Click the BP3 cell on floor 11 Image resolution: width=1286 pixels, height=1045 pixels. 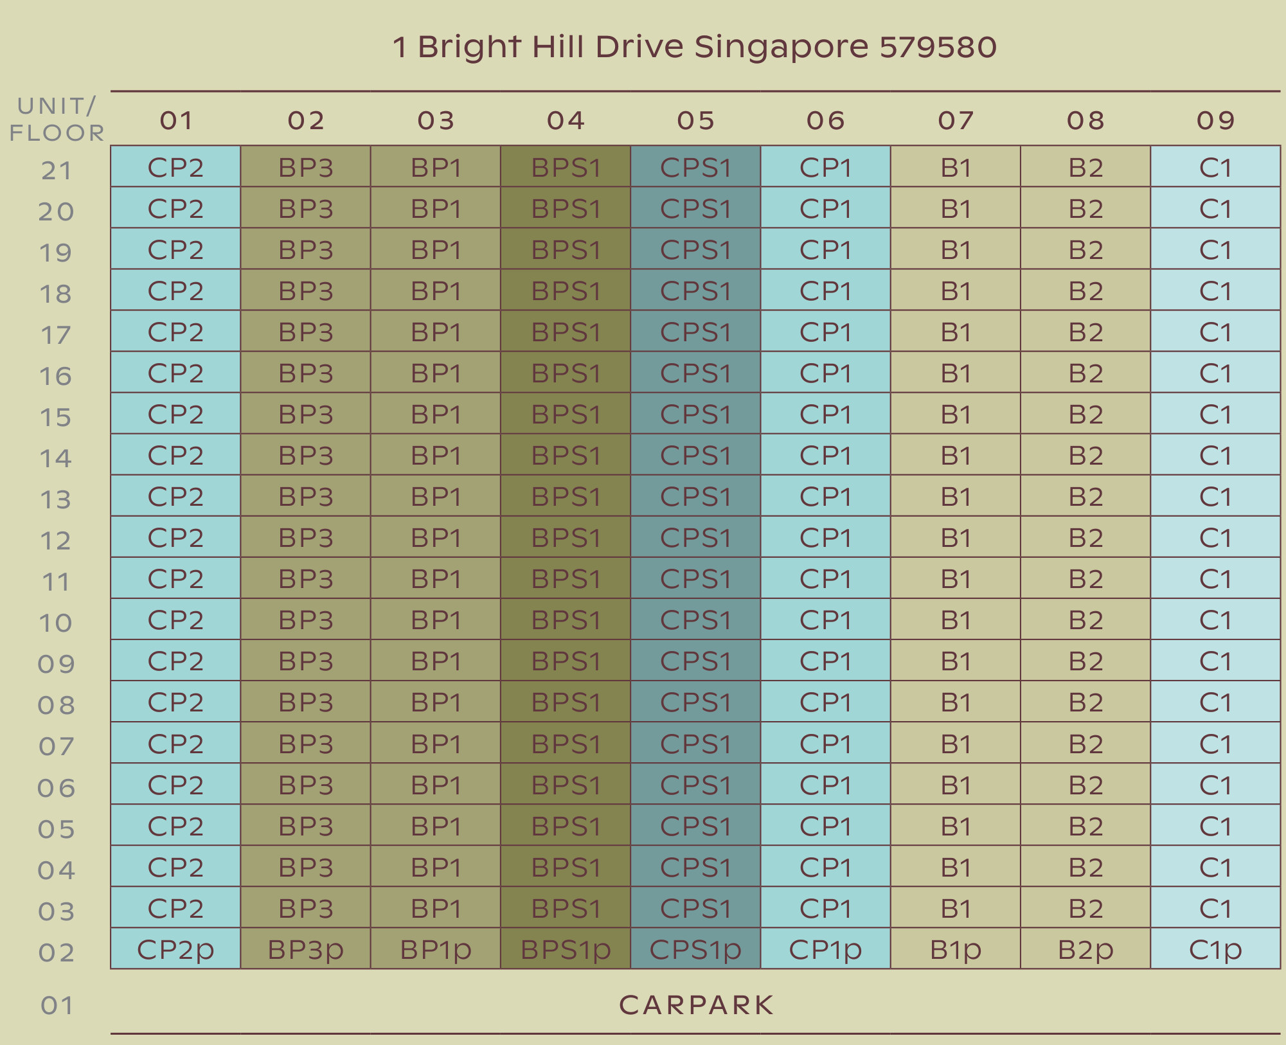tap(305, 578)
